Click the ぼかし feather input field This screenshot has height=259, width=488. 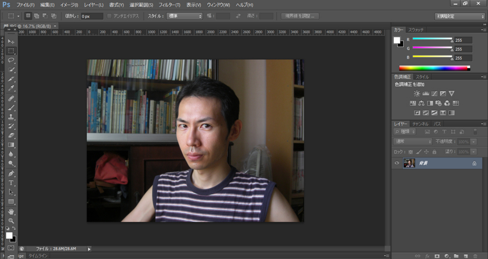(x=92, y=16)
